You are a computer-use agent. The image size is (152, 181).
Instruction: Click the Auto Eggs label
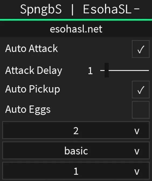[28, 110]
